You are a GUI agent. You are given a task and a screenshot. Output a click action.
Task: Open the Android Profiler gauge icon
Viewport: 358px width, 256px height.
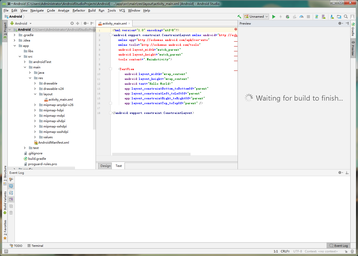[x=301, y=17]
